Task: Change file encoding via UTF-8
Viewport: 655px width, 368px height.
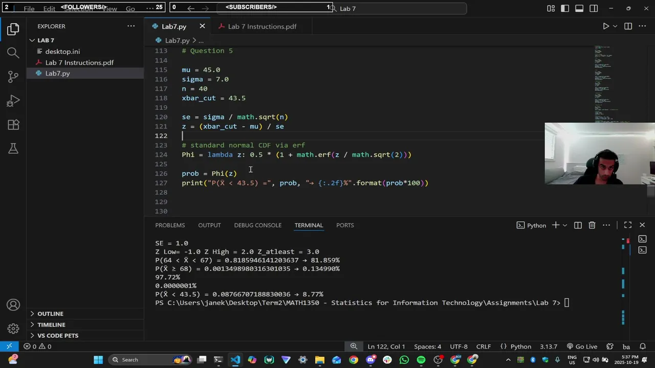Action: point(458,346)
